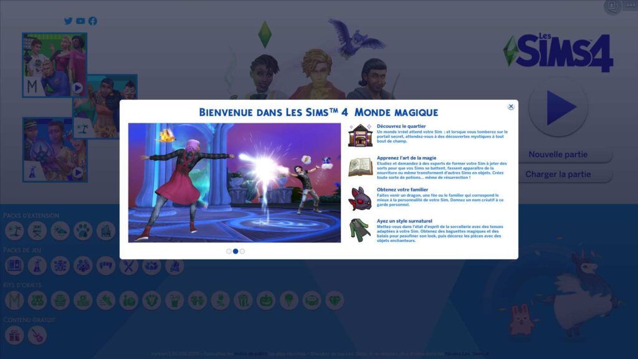Select the ice cream cone stuff kit icon

(x=289, y=300)
